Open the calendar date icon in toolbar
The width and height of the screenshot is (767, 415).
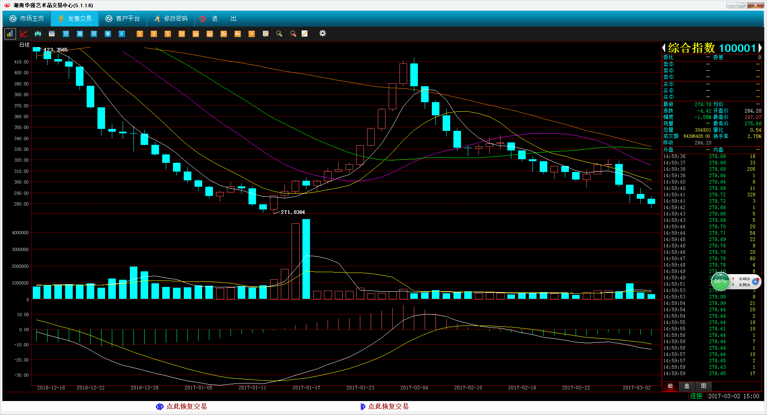coord(52,34)
